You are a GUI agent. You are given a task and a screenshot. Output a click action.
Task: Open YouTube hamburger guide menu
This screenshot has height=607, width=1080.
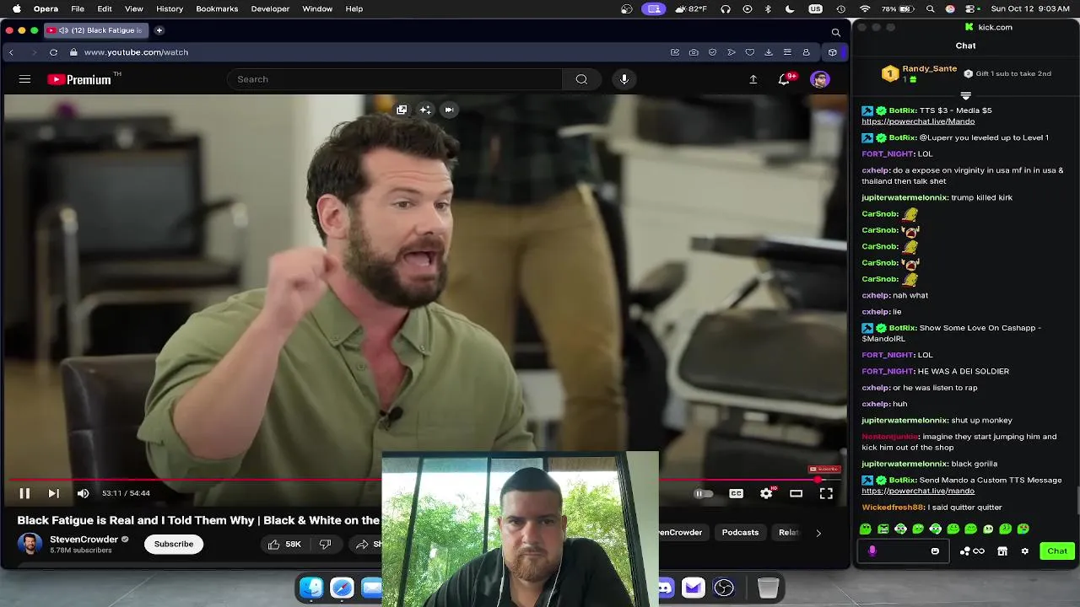[x=24, y=79]
